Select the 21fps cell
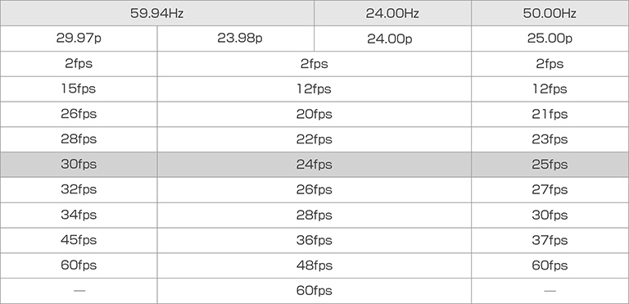The height and width of the screenshot is (304, 629). coord(550,114)
